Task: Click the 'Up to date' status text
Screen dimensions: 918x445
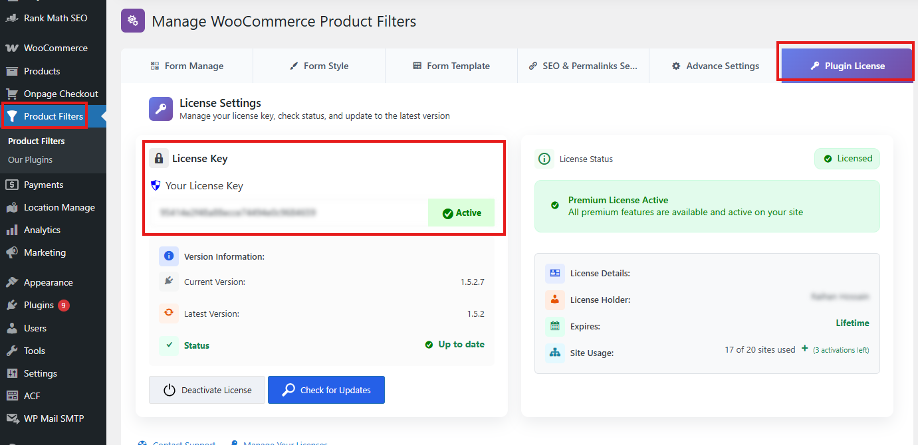Action: (461, 344)
